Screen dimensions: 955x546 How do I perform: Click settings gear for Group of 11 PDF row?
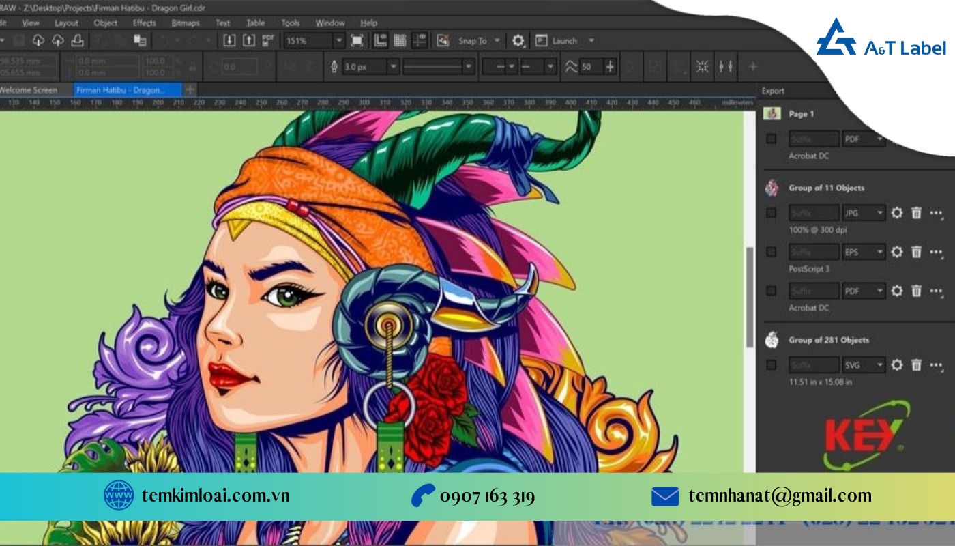click(x=897, y=291)
